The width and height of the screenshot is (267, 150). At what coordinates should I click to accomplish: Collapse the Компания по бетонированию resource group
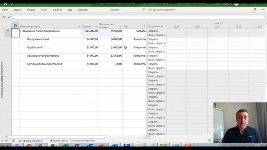coord(21,31)
